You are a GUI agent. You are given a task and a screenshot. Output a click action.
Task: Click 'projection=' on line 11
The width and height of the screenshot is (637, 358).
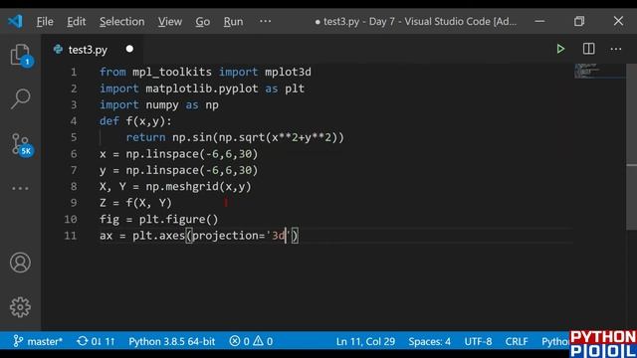[228, 236]
